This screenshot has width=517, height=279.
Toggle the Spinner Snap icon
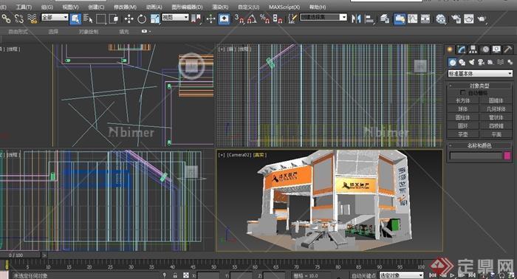click(x=278, y=18)
